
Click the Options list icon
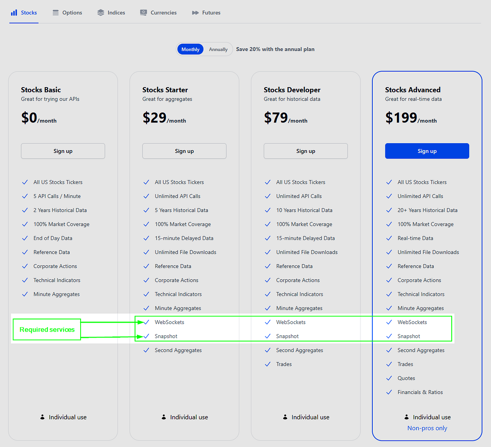pyautogui.click(x=56, y=13)
